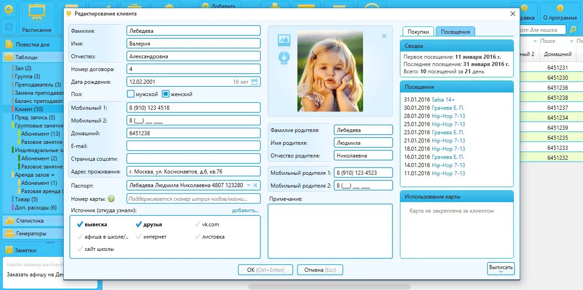The width and height of the screenshot is (583, 290).
Task: Expand the Аренда залов dropdown arrow
Action: [x=53, y=175]
